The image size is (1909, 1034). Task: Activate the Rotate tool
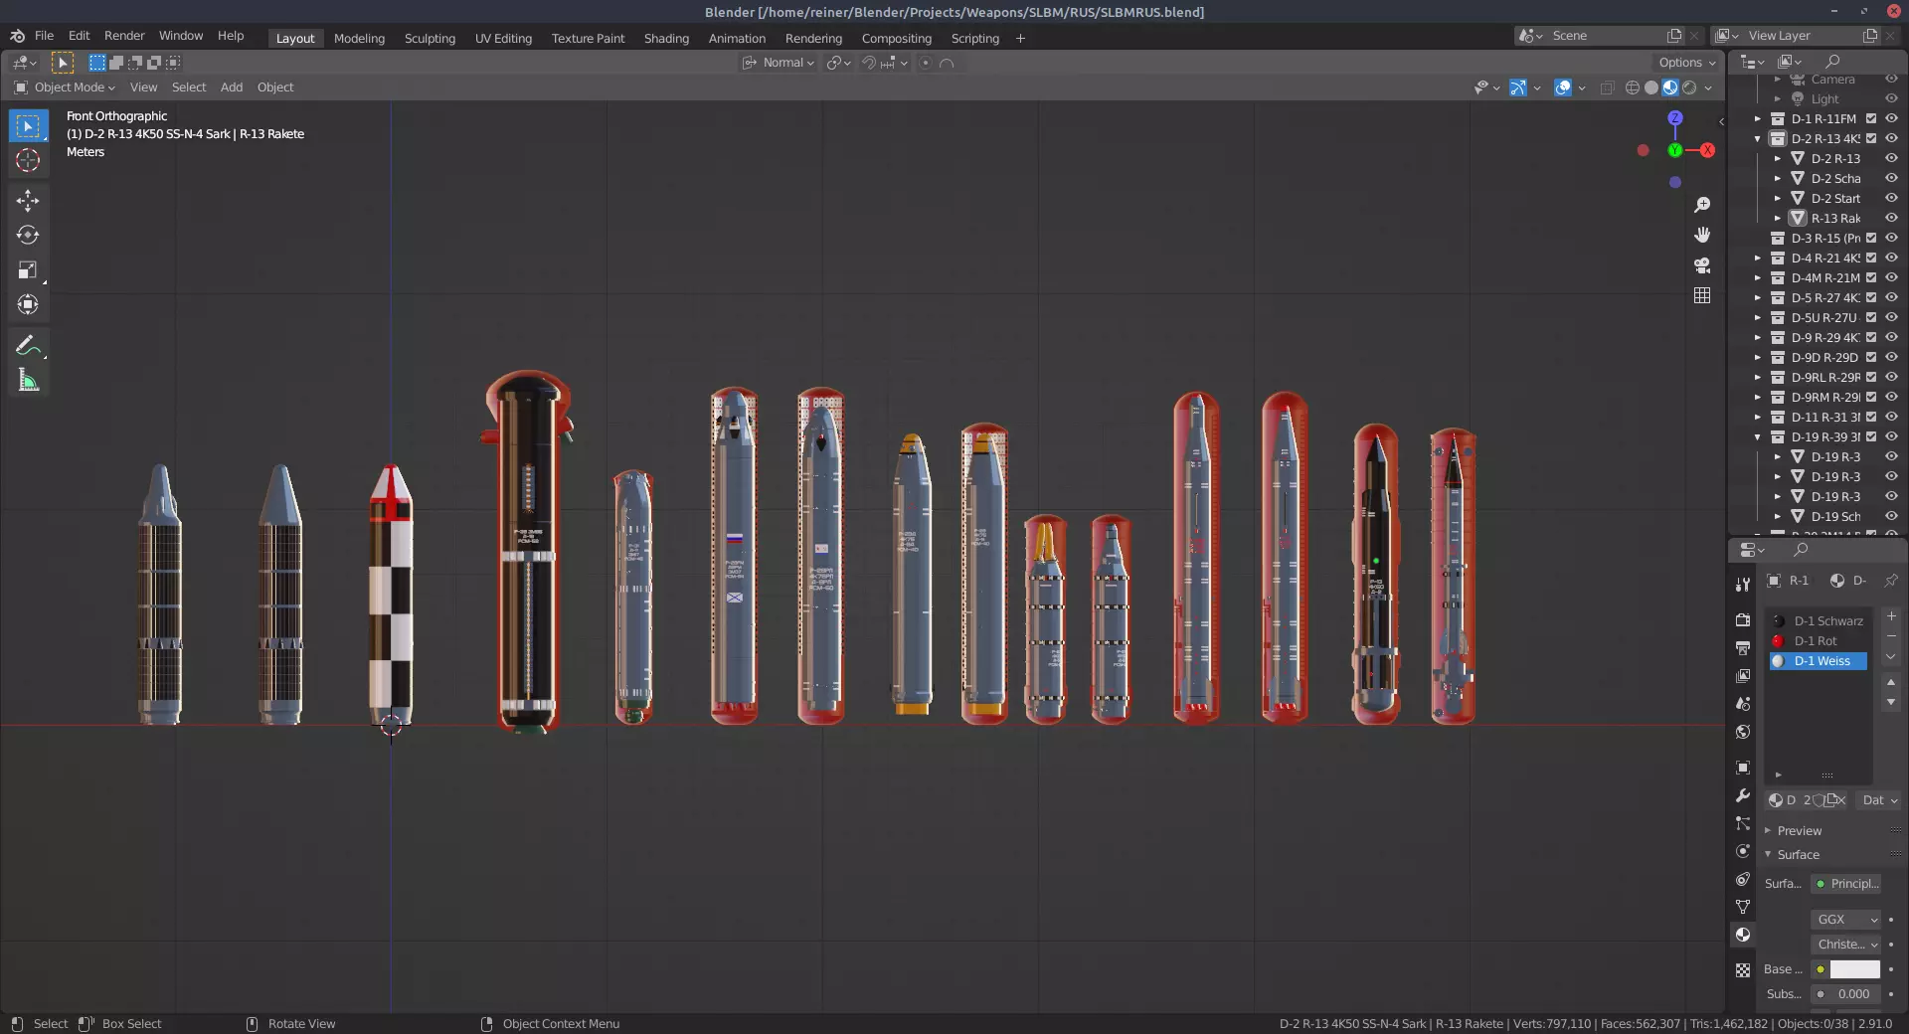point(28,236)
